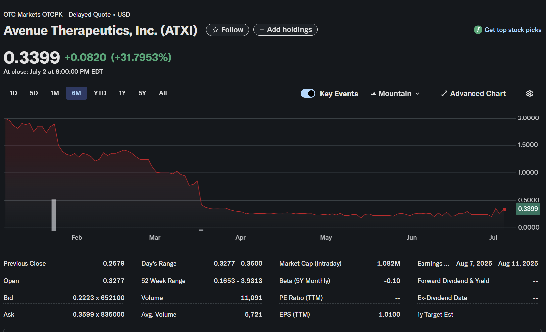This screenshot has width=546, height=332.
Task: Click the 1.0000 y-axis label
Action: pos(528,173)
